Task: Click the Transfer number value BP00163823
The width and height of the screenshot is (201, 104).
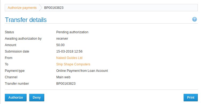Action: click(66, 83)
